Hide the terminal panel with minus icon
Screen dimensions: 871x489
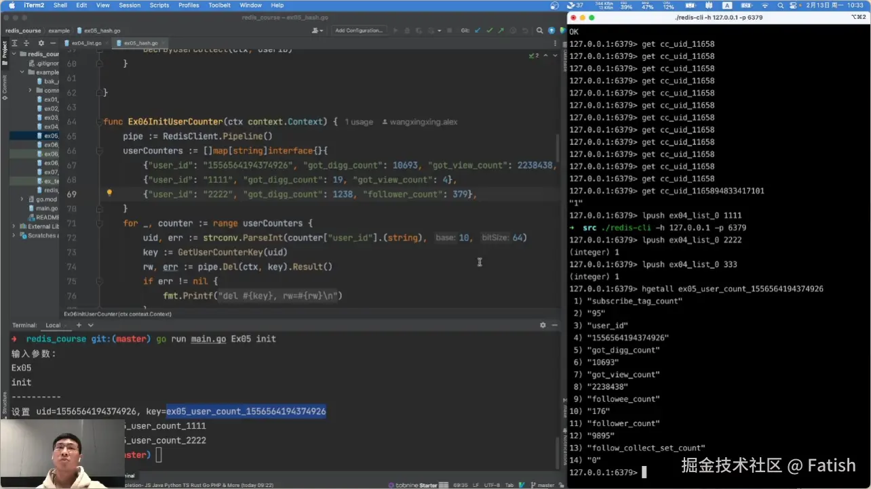pos(554,325)
